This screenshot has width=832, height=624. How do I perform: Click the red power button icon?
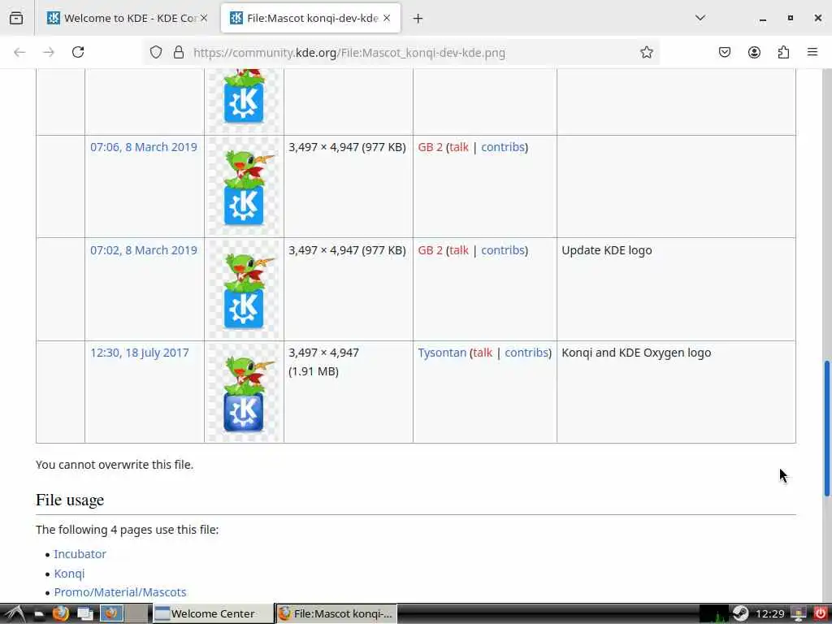pyautogui.click(x=821, y=614)
